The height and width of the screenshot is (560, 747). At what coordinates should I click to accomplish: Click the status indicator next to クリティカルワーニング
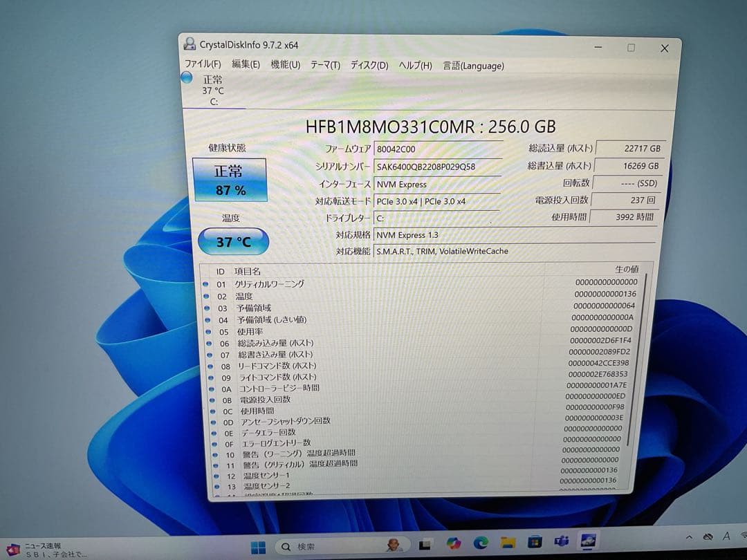(206, 283)
